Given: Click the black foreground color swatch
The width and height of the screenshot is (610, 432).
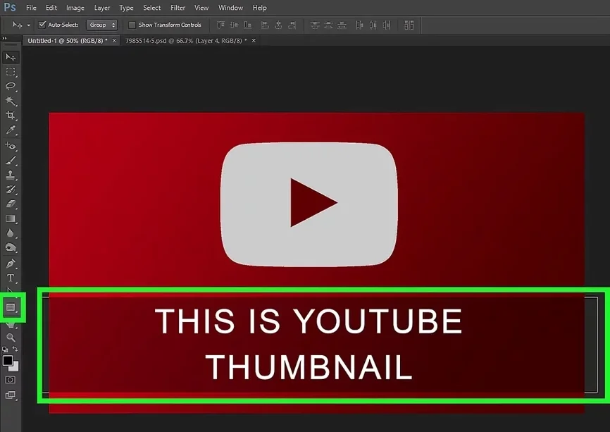Looking at the screenshot, I should [6, 360].
